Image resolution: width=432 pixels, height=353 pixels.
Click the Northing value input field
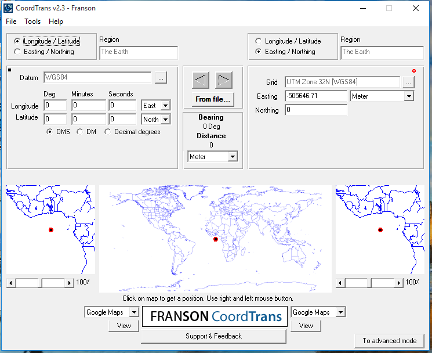(x=316, y=110)
